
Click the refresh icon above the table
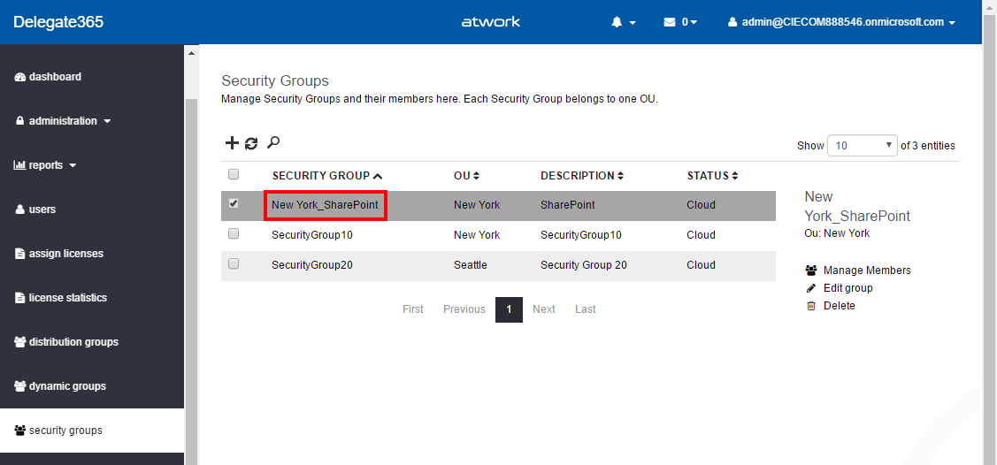251,143
